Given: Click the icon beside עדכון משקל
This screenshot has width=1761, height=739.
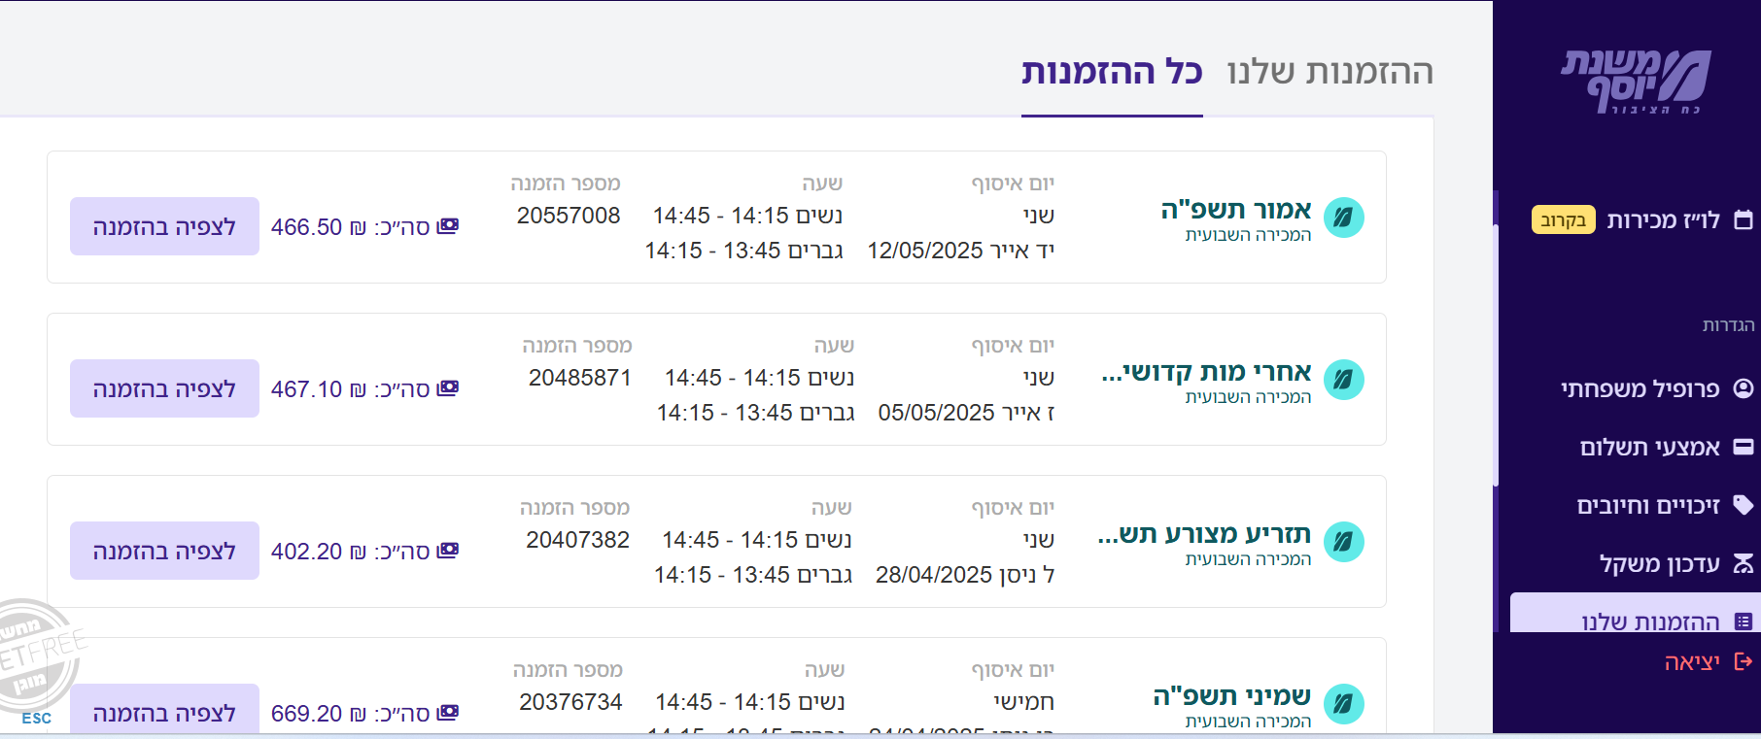Looking at the screenshot, I should (x=1744, y=564).
